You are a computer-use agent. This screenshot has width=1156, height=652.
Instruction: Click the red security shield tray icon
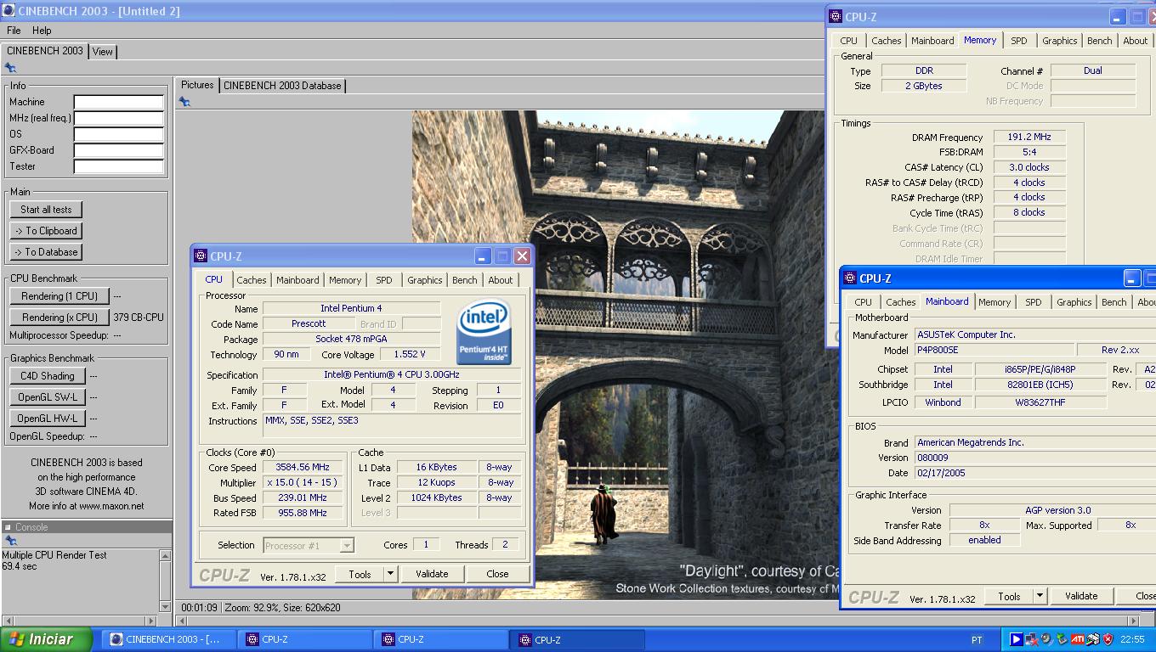click(1108, 639)
